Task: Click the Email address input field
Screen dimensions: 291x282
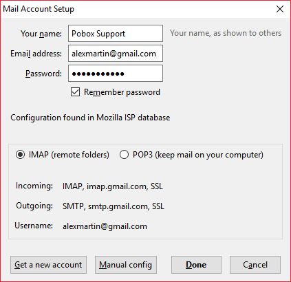Action: click(x=116, y=54)
